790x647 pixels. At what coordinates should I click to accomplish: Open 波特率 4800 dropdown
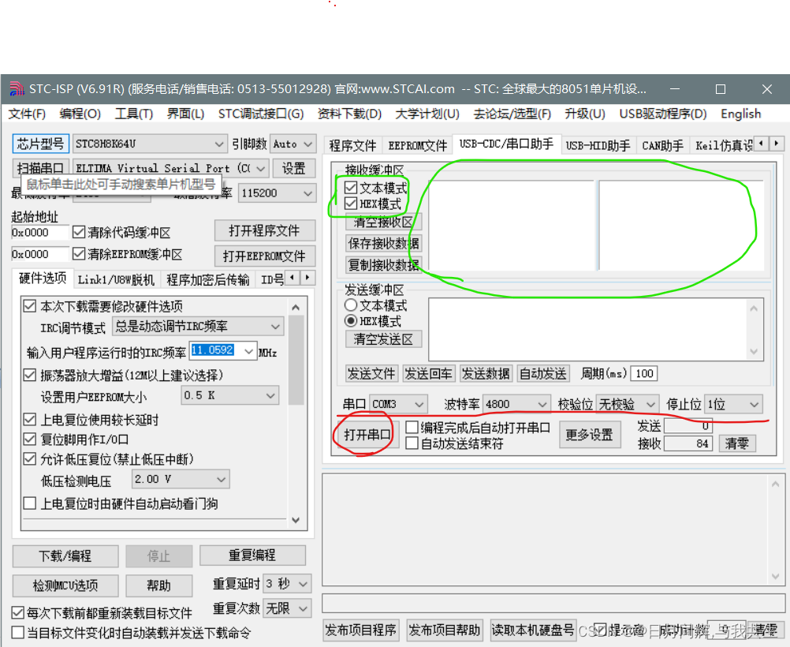tap(516, 404)
